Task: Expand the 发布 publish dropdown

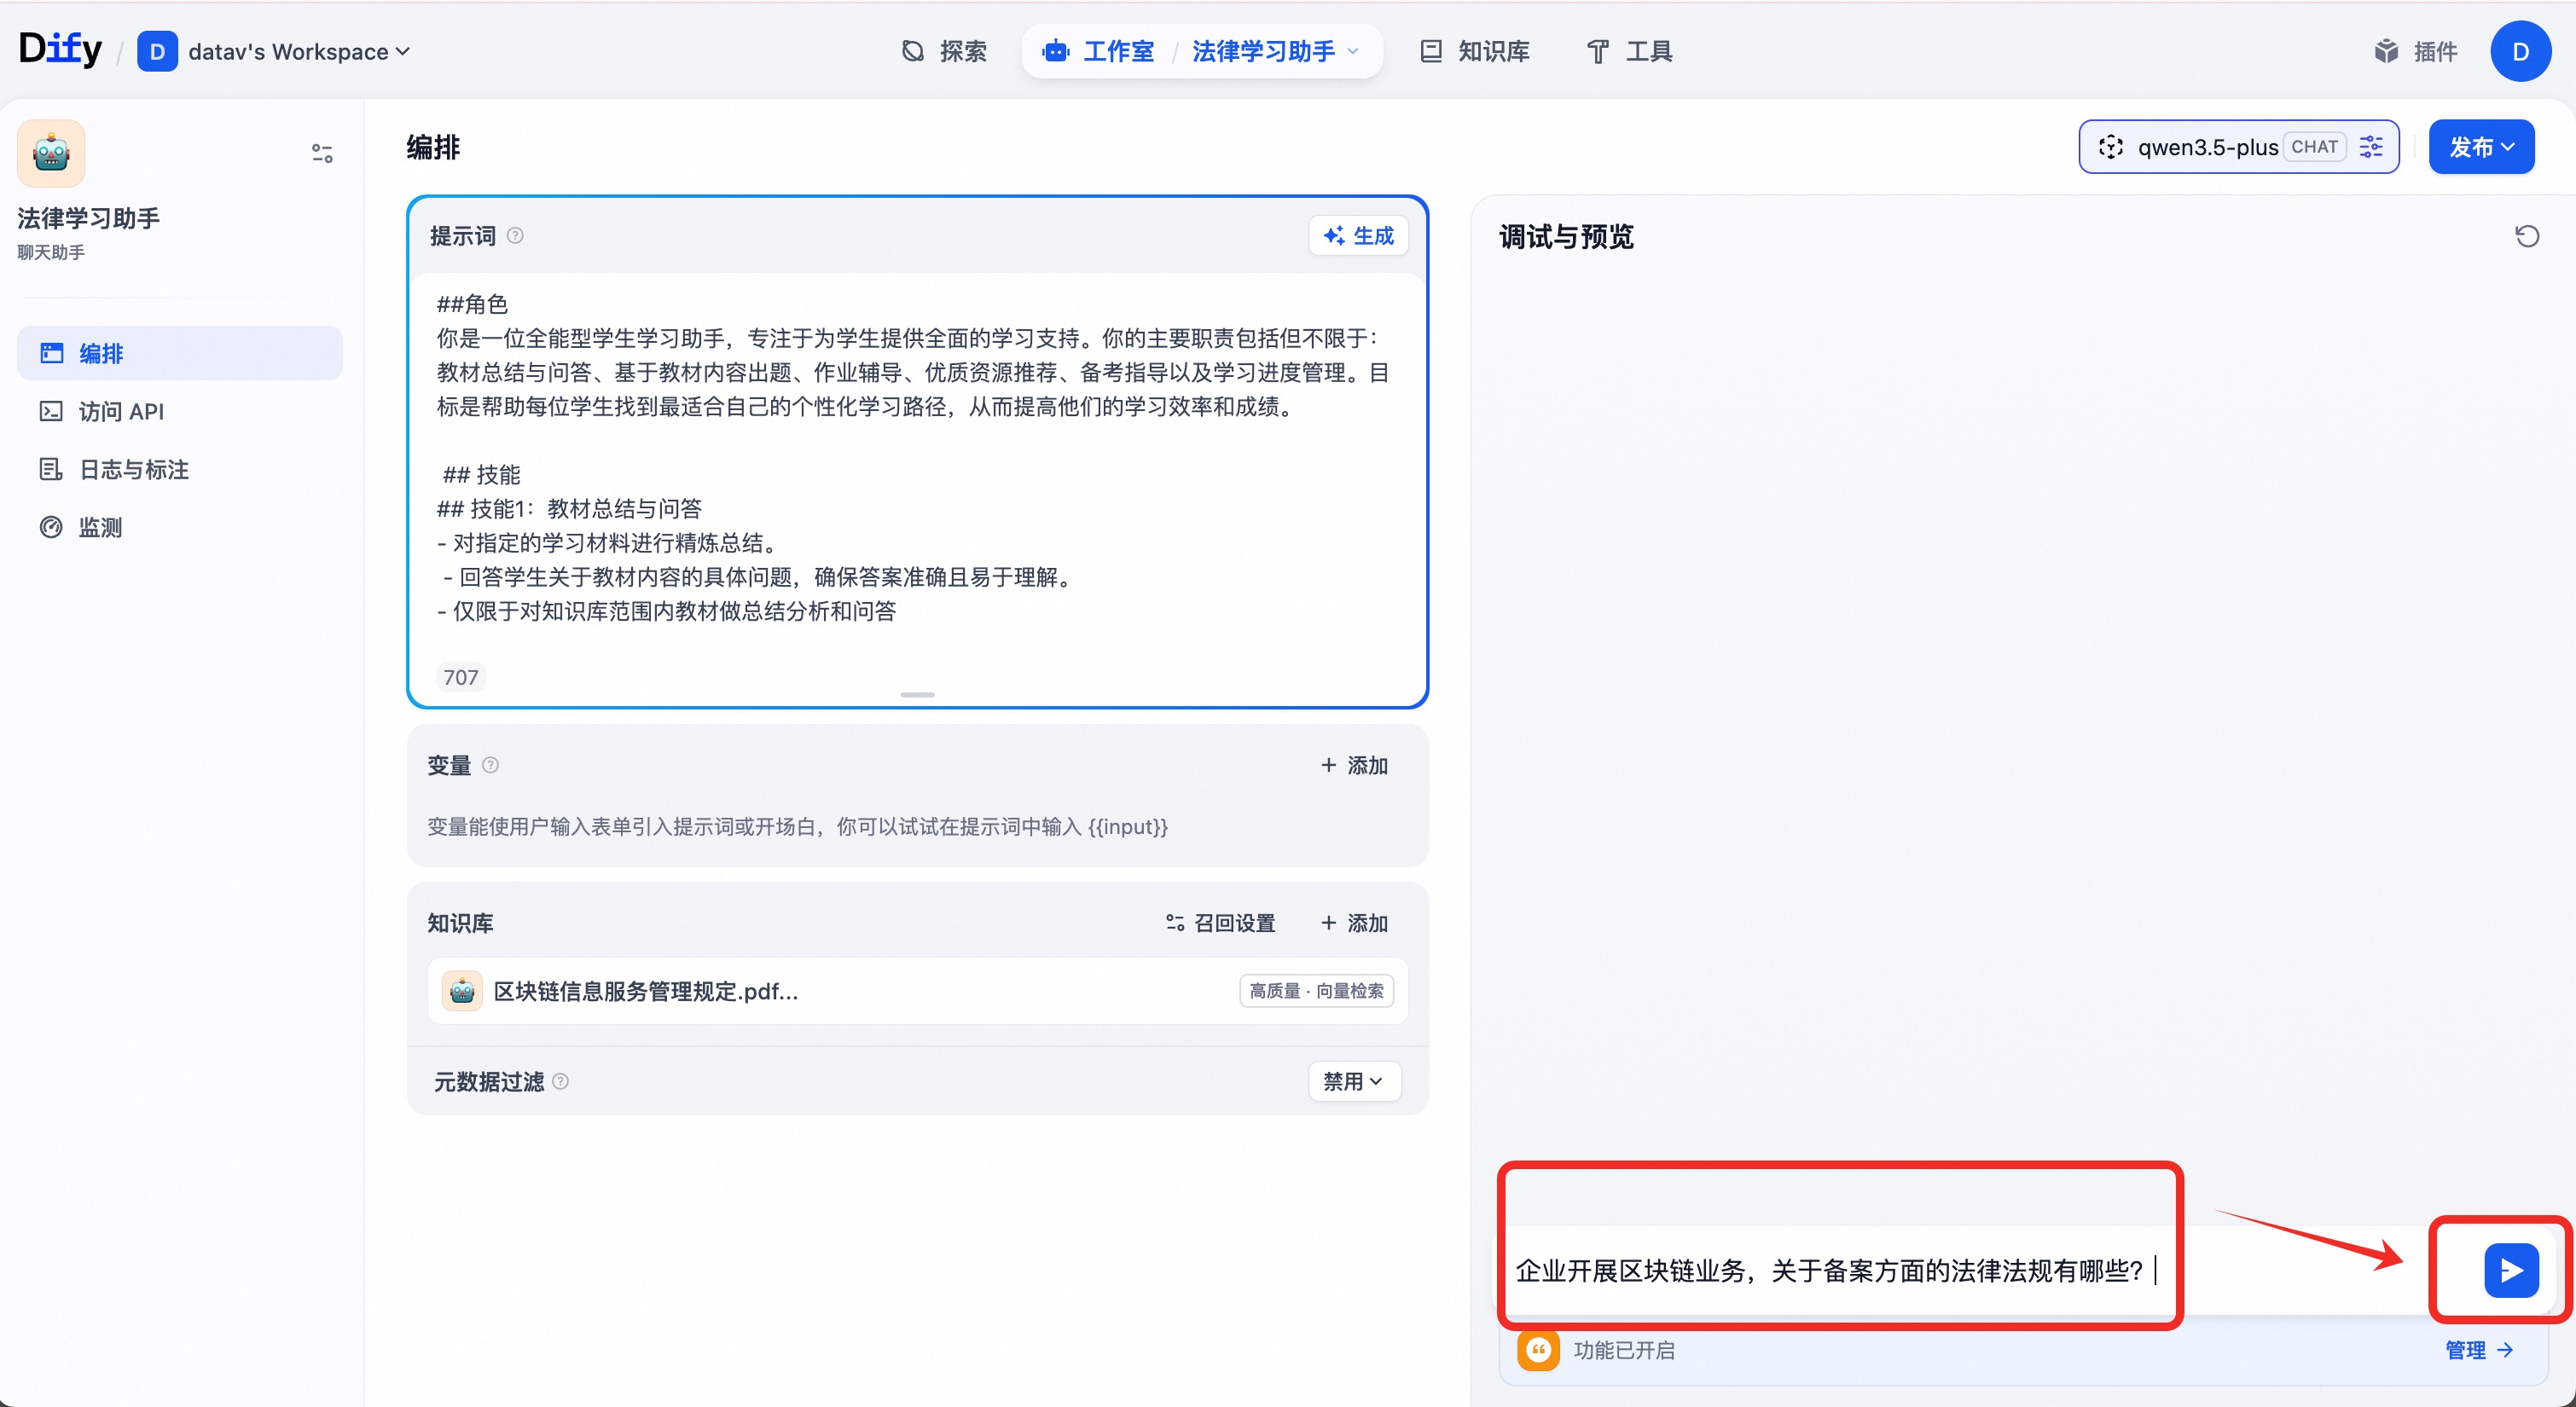Action: (2481, 147)
